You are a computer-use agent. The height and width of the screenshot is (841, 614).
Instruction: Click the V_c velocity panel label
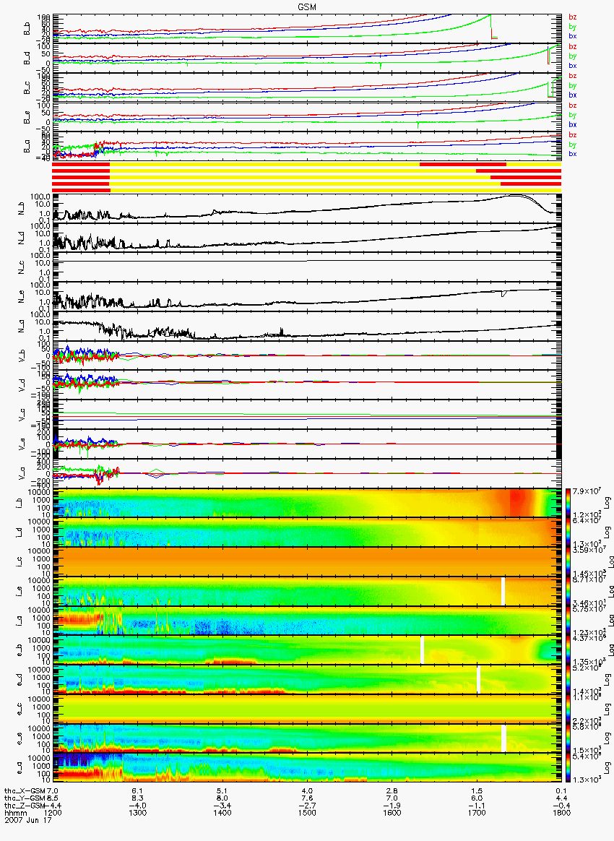pos(22,415)
